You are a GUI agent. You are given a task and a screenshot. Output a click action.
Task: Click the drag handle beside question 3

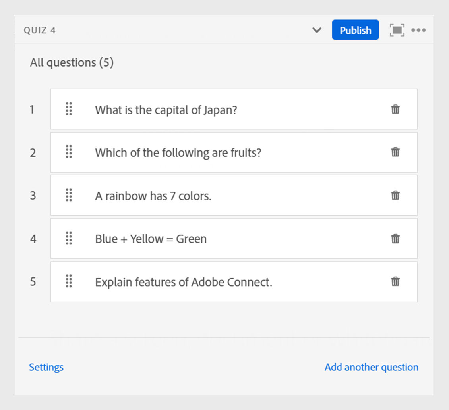(68, 195)
